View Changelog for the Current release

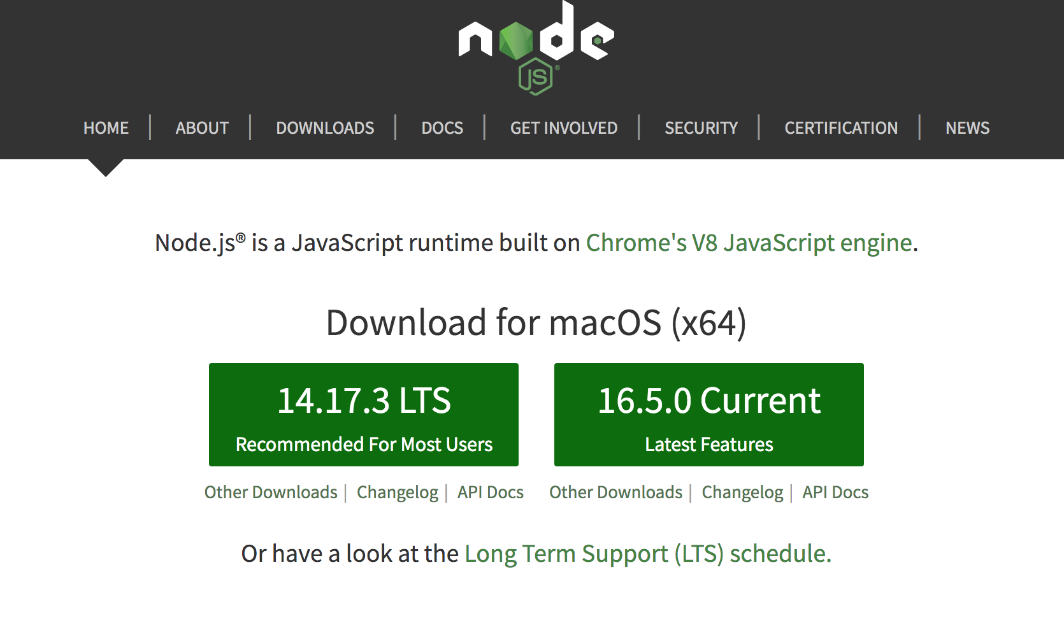coord(743,492)
